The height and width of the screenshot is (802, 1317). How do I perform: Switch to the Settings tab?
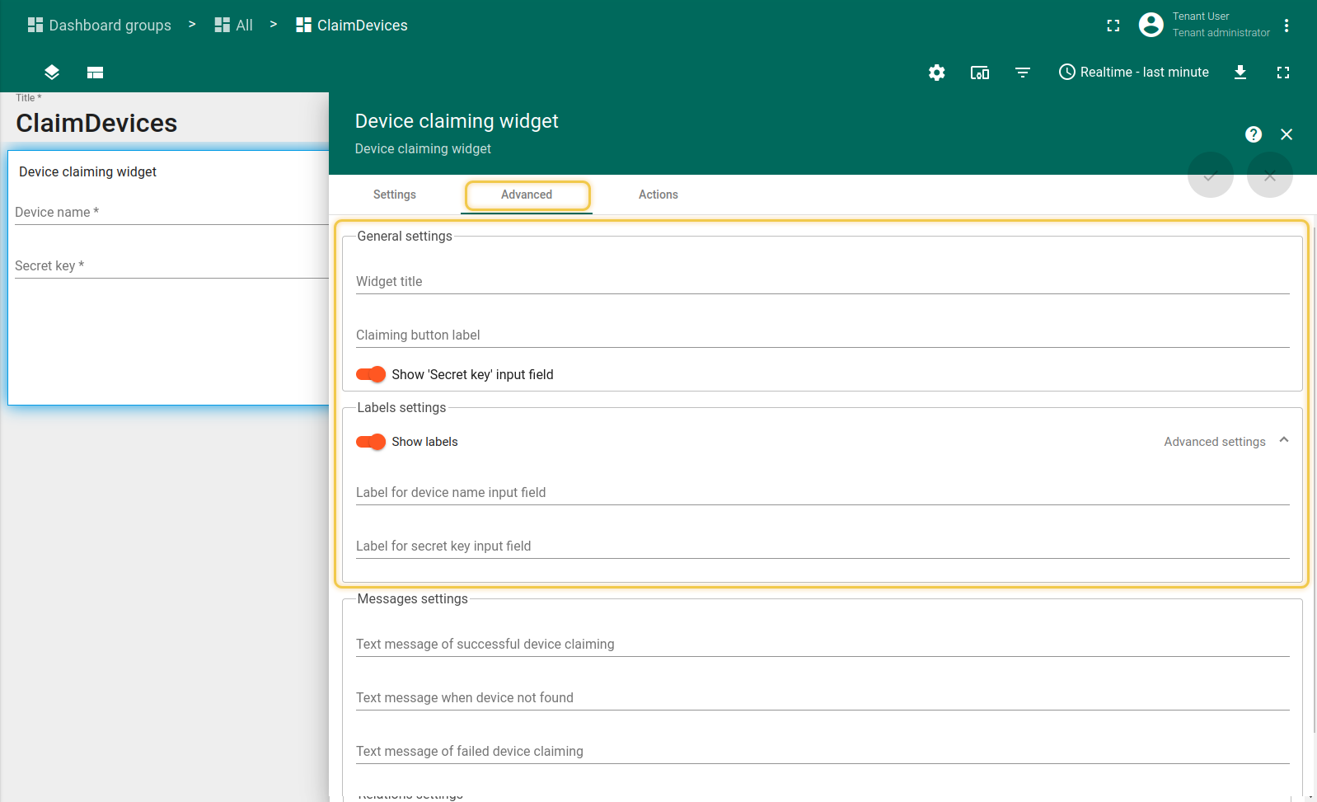394,195
